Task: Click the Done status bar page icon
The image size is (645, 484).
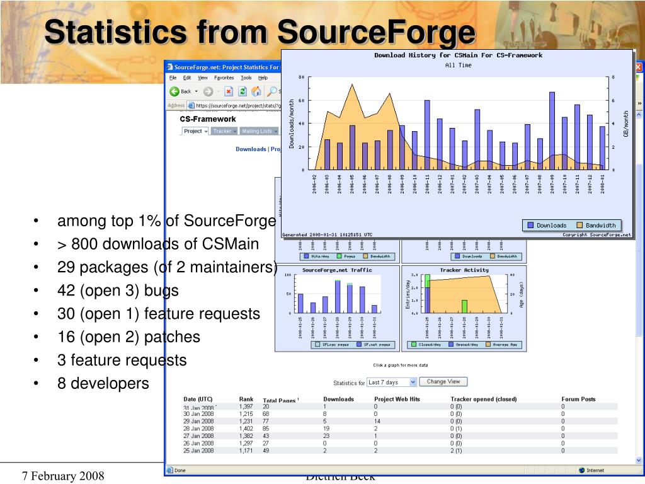Action: tap(170, 470)
